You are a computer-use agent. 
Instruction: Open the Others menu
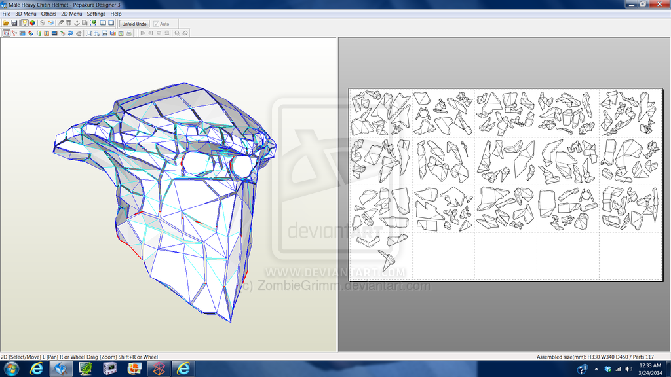click(x=48, y=14)
